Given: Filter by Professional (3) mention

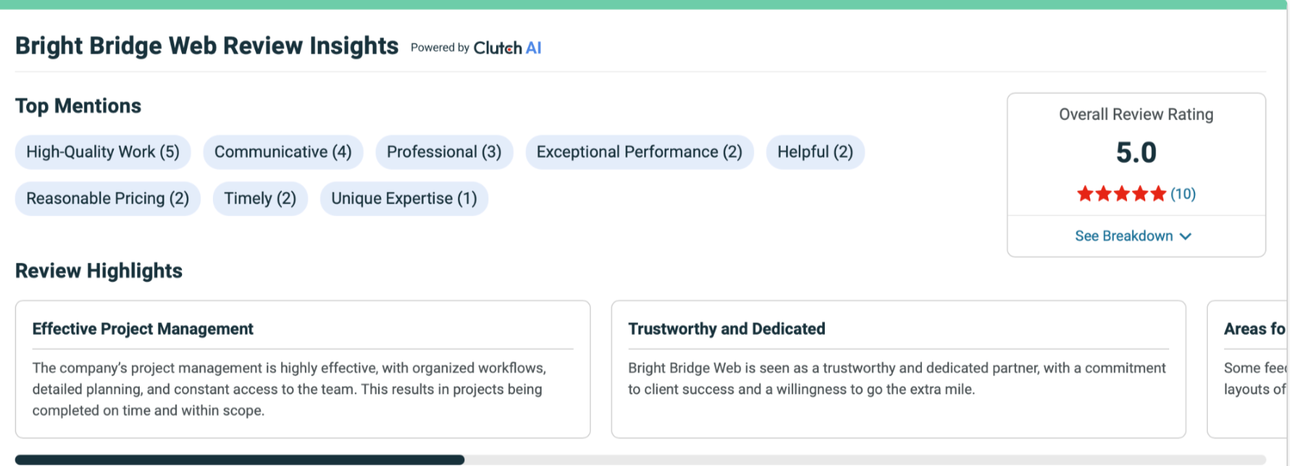Looking at the screenshot, I should (x=444, y=152).
